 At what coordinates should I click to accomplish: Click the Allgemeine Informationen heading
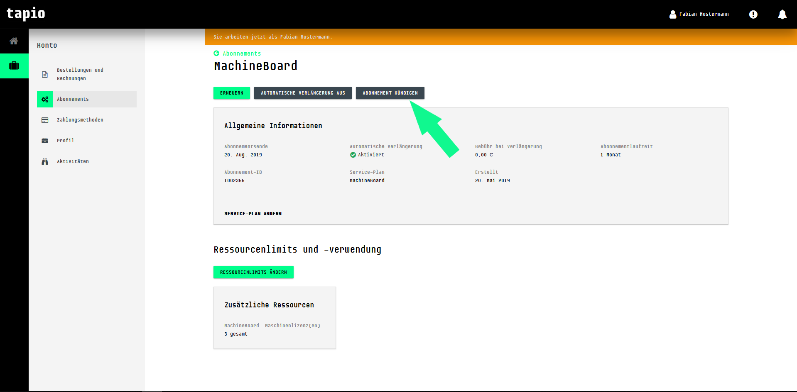point(273,126)
